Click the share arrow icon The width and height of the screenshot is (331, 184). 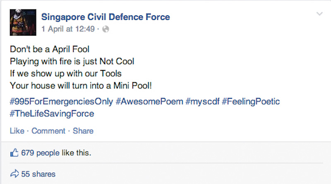point(14,174)
